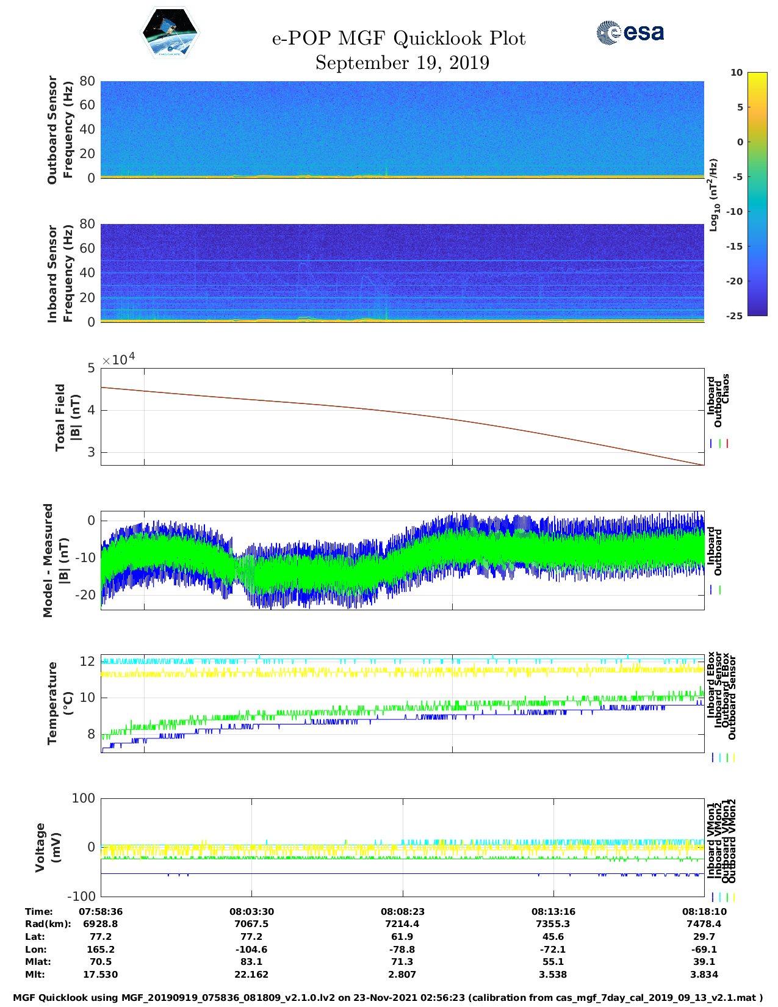Image resolution: width=778 pixels, height=1007 pixels.
Task: Click the ESA logo
Action: pyautogui.click(x=630, y=32)
